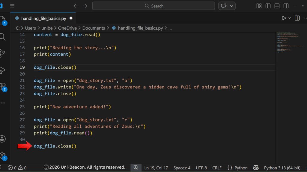Click the print(content) line
The width and height of the screenshot is (307, 172).
pos(52,54)
